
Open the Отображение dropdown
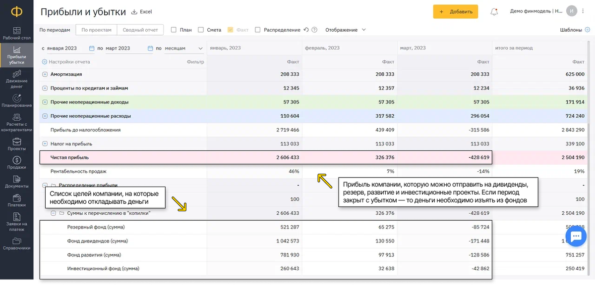(346, 30)
